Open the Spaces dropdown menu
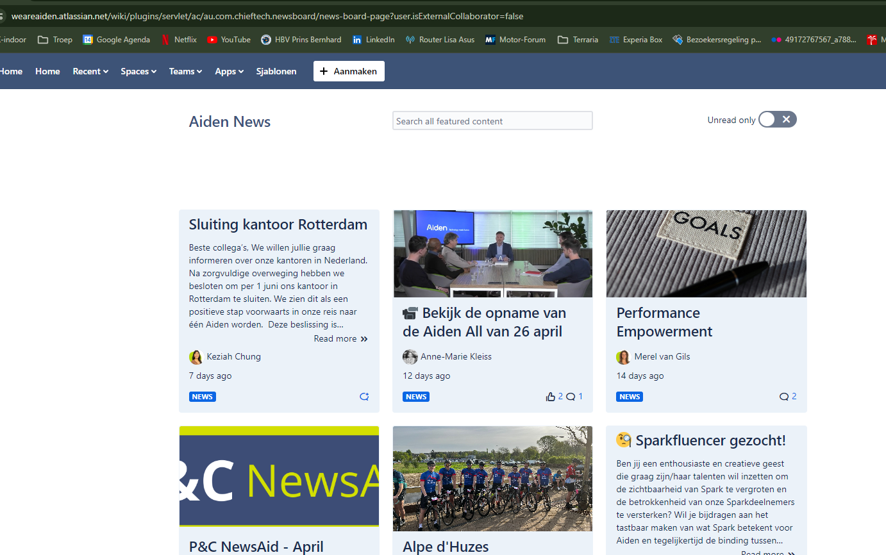This screenshot has width=886, height=555. 138,71
